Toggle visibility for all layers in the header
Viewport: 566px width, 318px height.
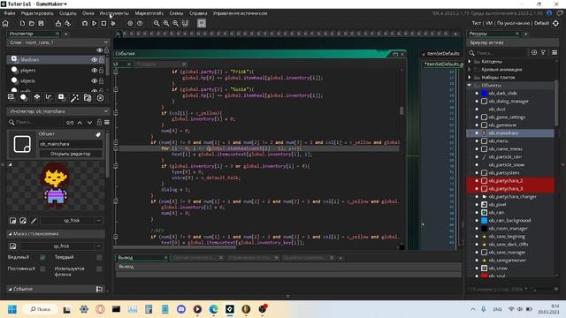[x=99, y=50]
